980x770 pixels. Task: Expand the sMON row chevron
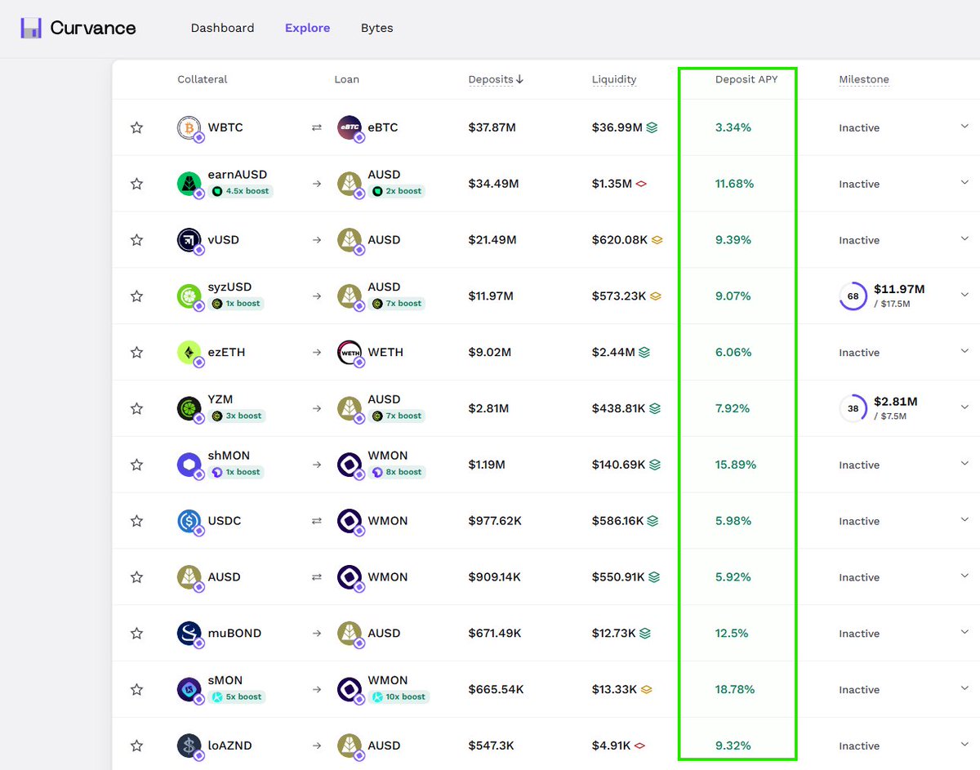[964, 688]
